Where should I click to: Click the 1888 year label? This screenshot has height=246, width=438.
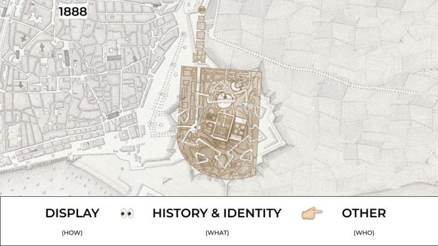point(73,12)
